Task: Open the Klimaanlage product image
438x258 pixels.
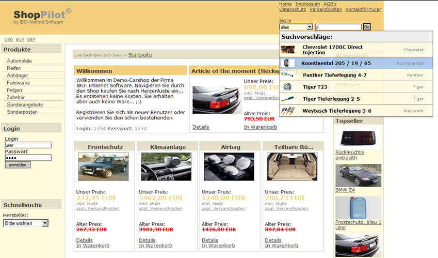Action: click(166, 166)
